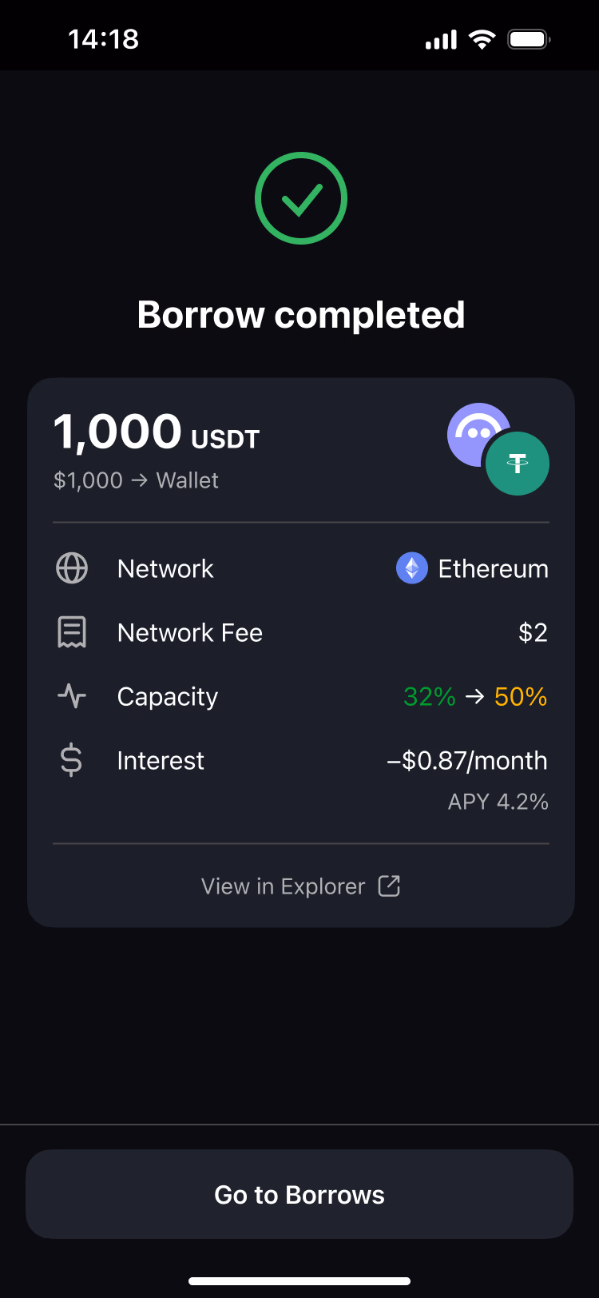Tap the Ethereum logo icon
This screenshot has height=1298, width=599.
pos(412,569)
